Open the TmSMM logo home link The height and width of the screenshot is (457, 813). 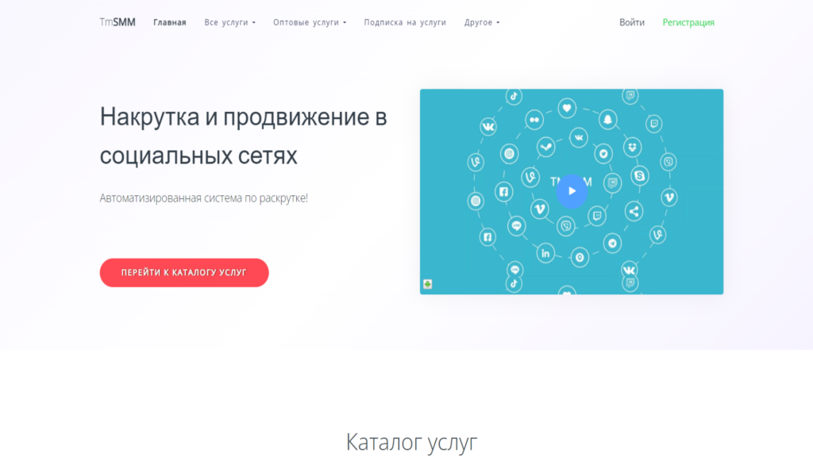click(118, 22)
